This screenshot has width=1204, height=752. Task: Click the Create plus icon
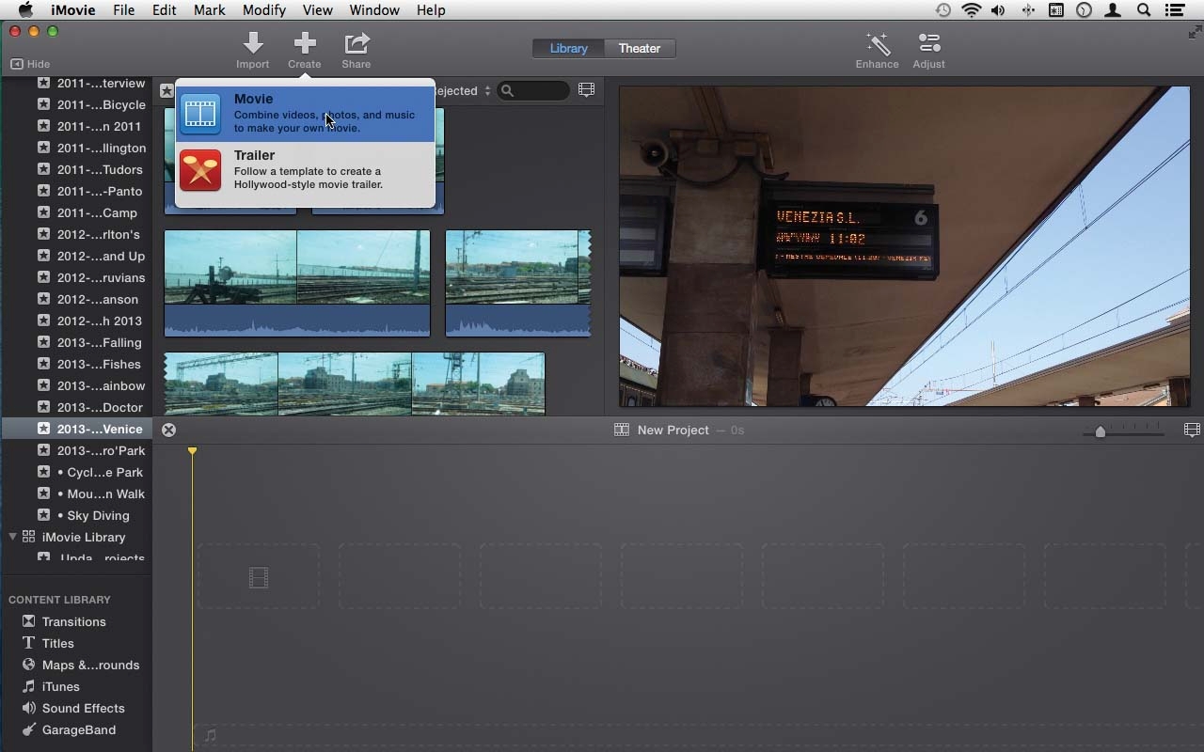coord(304,43)
